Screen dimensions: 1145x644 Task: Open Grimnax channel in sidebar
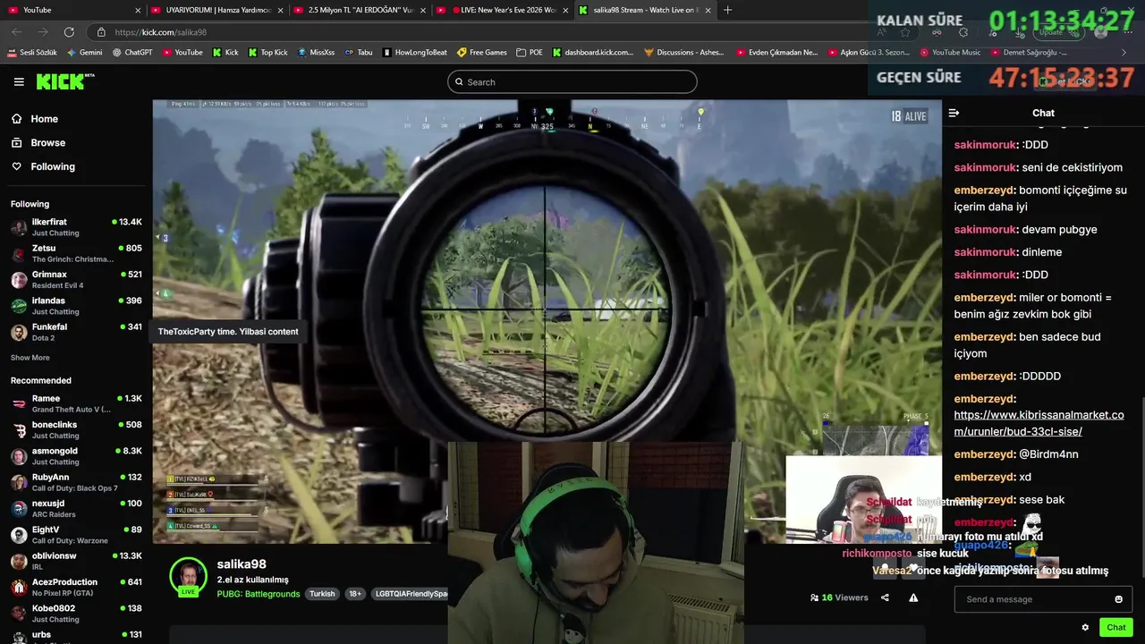coord(76,280)
